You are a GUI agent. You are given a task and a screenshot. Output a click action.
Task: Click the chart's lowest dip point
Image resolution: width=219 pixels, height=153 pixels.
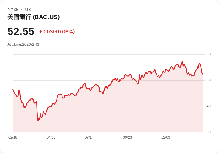pyautogui.click(x=38, y=120)
